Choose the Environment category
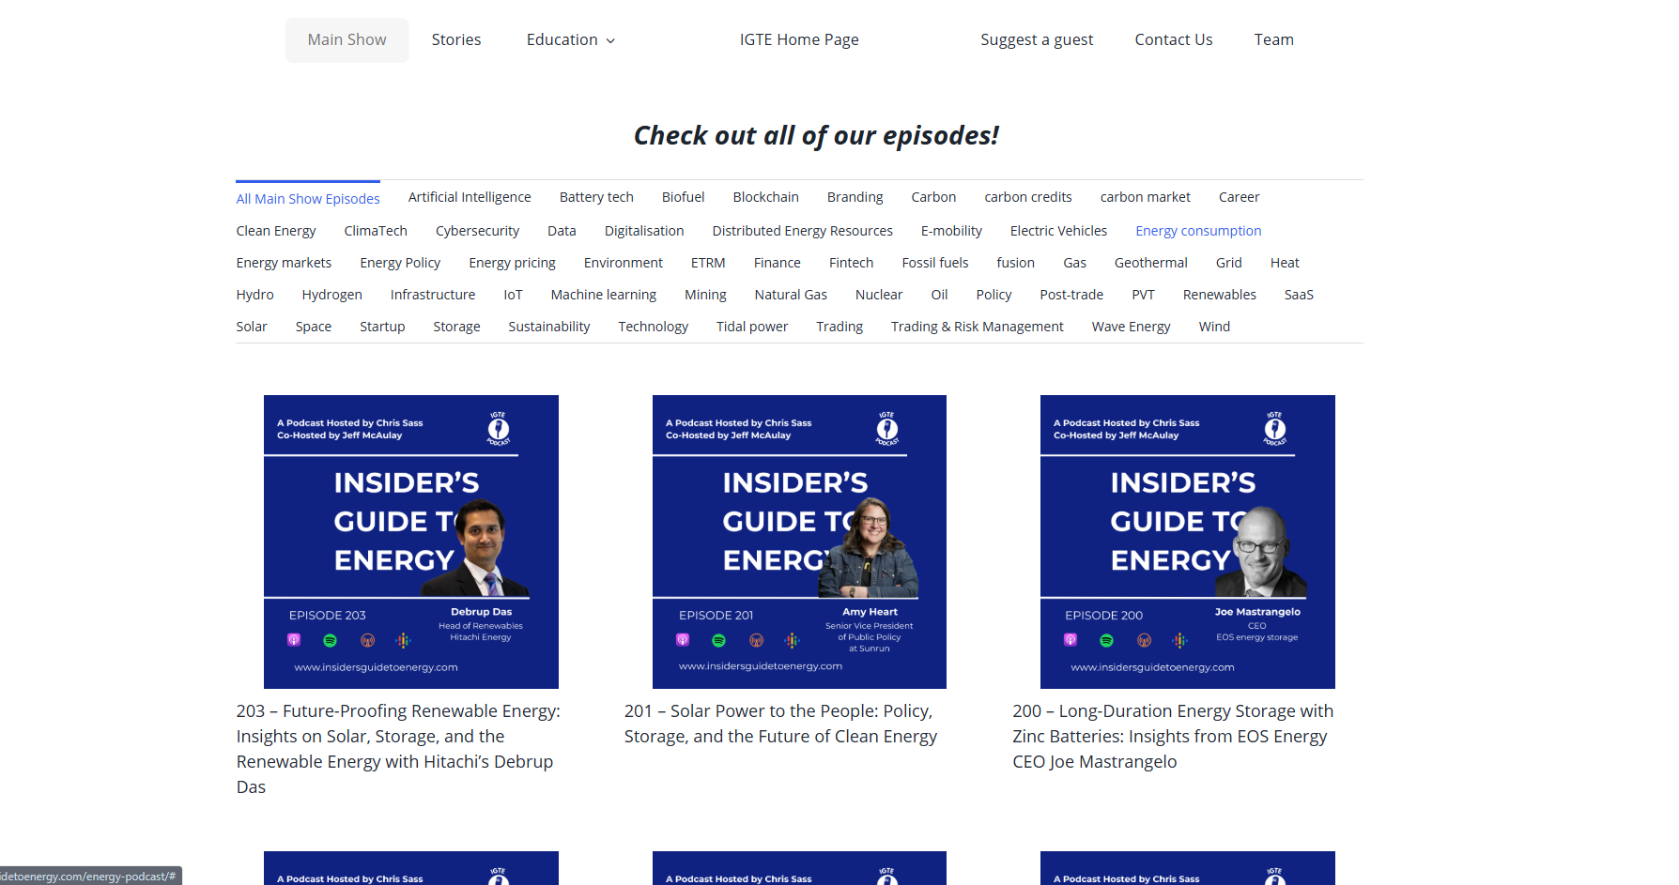The image size is (1679, 885). pyautogui.click(x=624, y=263)
